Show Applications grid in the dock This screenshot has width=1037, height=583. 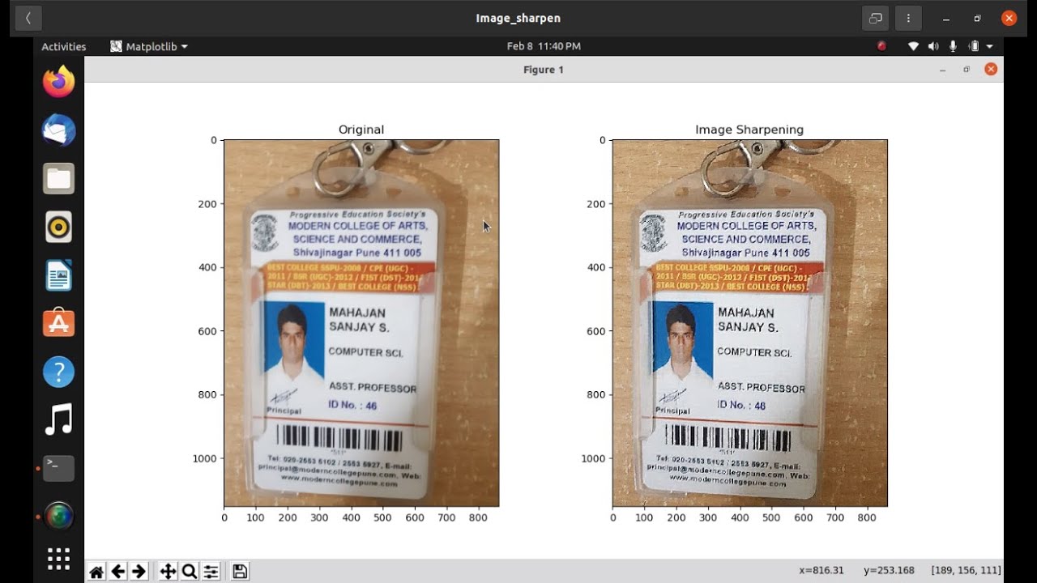pos(59,559)
